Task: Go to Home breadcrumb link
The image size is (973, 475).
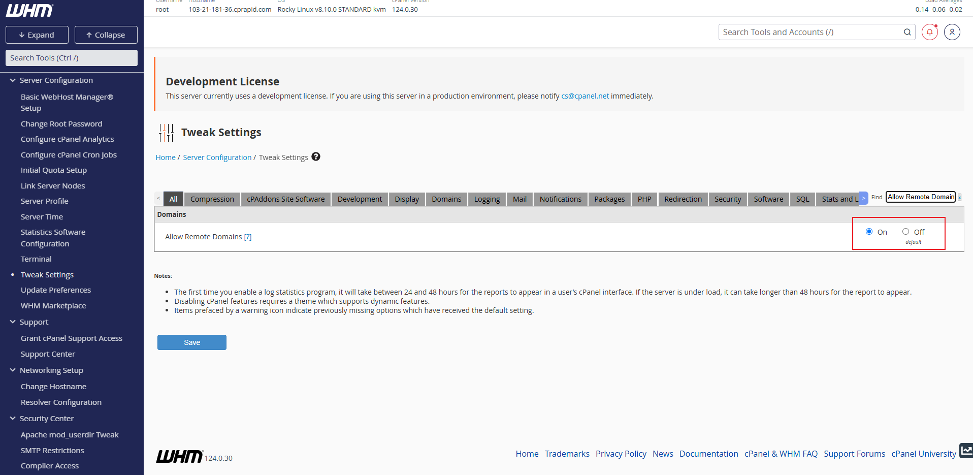Action: tap(166, 157)
